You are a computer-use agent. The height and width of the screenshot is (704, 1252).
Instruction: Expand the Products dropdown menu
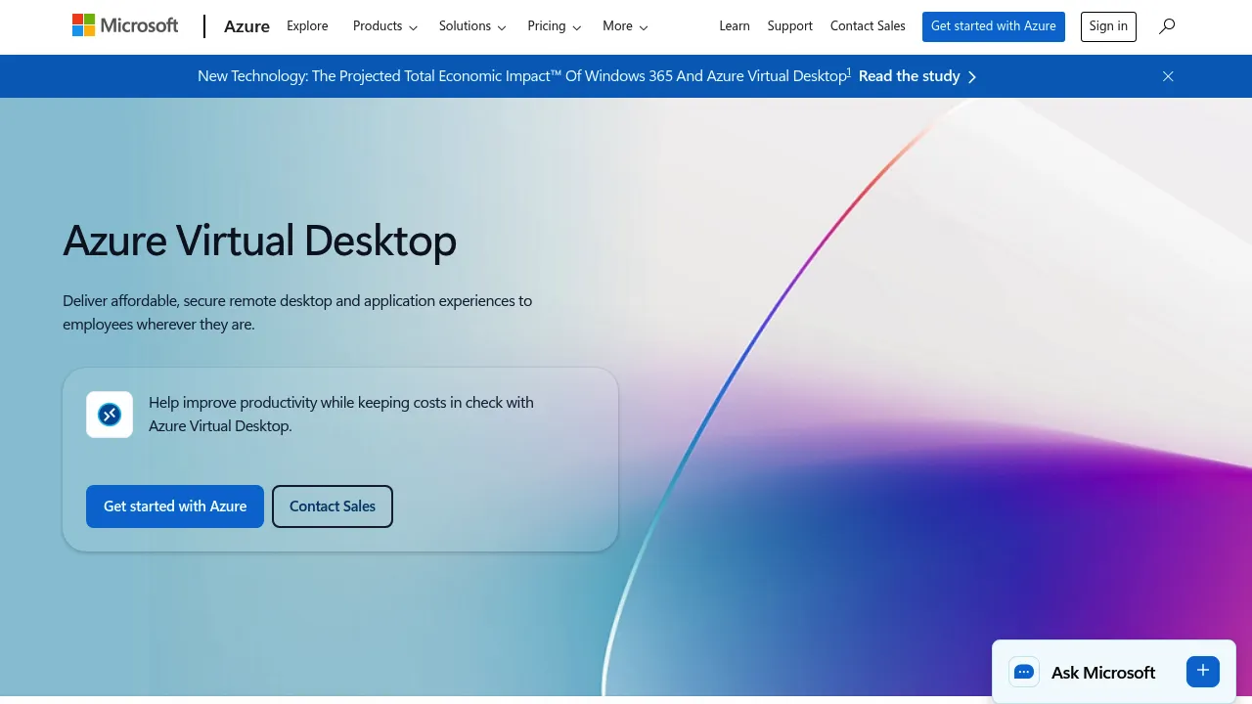click(385, 26)
